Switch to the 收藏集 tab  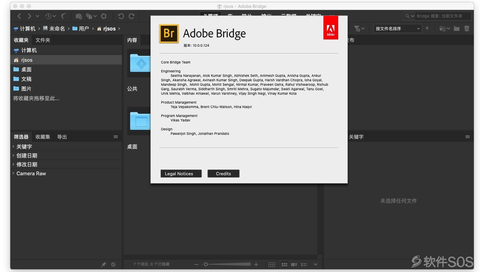pyautogui.click(x=43, y=137)
